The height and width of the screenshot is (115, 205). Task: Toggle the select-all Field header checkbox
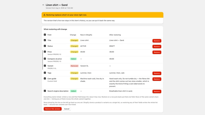(45, 35)
